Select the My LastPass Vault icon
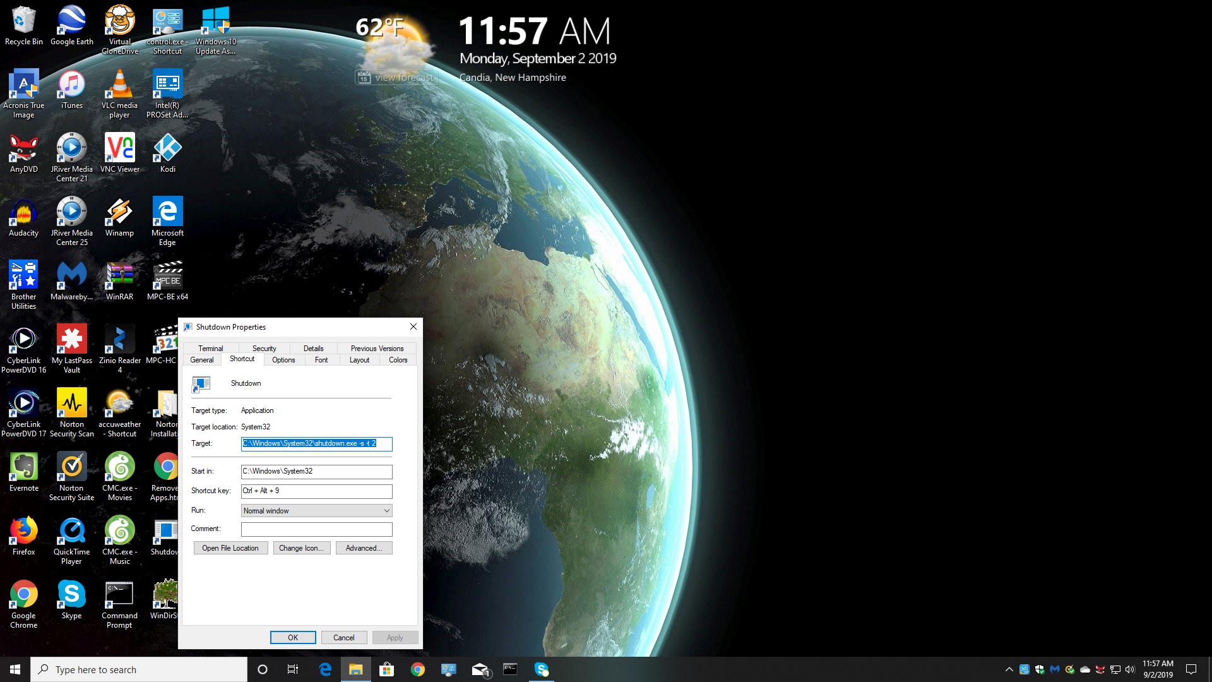Image resolution: width=1212 pixels, height=682 pixels. 72,349
